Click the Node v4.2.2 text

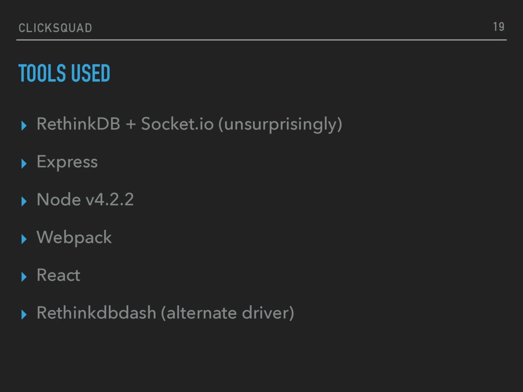coord(85,200)
